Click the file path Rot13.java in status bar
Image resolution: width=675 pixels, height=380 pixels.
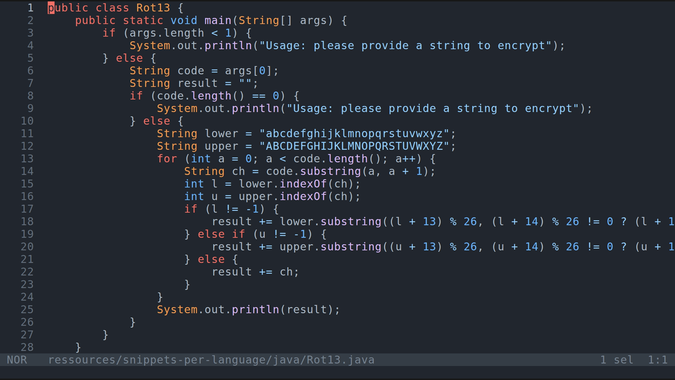tap(339, 360)
